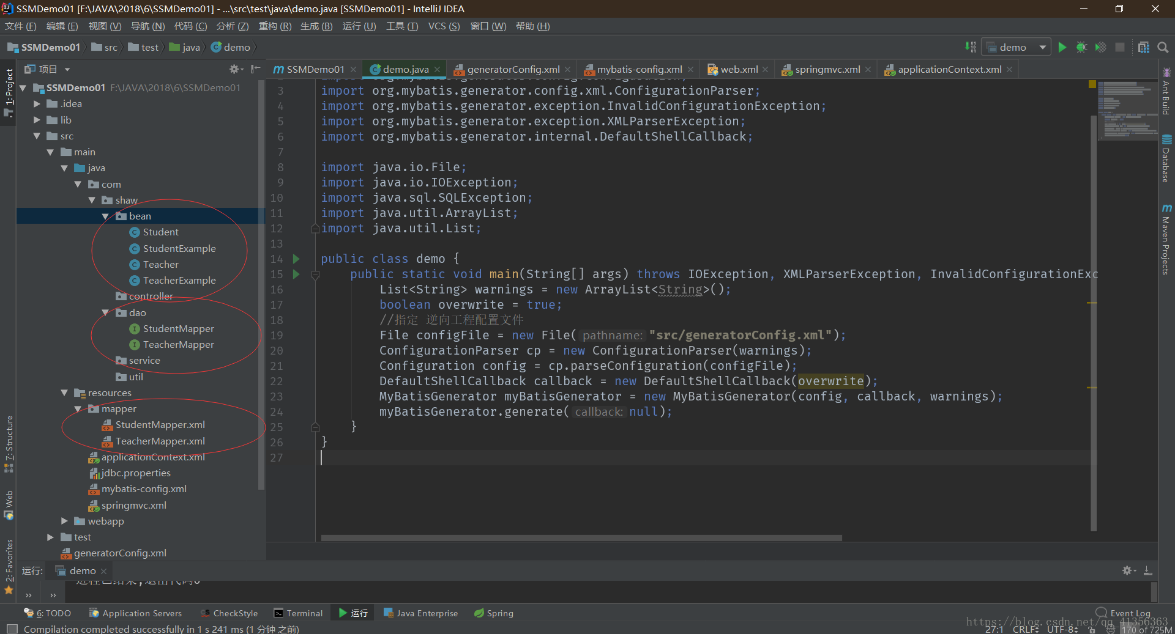Toggle tool window stripes via status bar corner square
The width and height of the screenshot is (1175, 634).
(x=12, y=628)
